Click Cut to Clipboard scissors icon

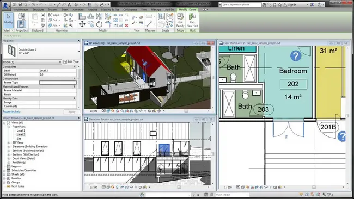click(43, 15)
